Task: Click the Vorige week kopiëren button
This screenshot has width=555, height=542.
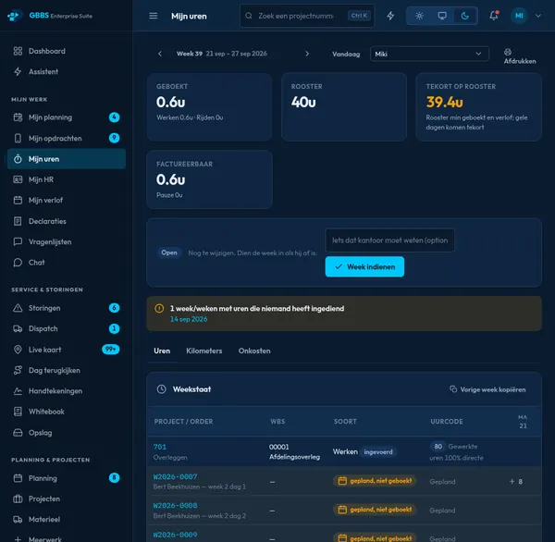Action: pyautogui.click(x=487, y=389)
